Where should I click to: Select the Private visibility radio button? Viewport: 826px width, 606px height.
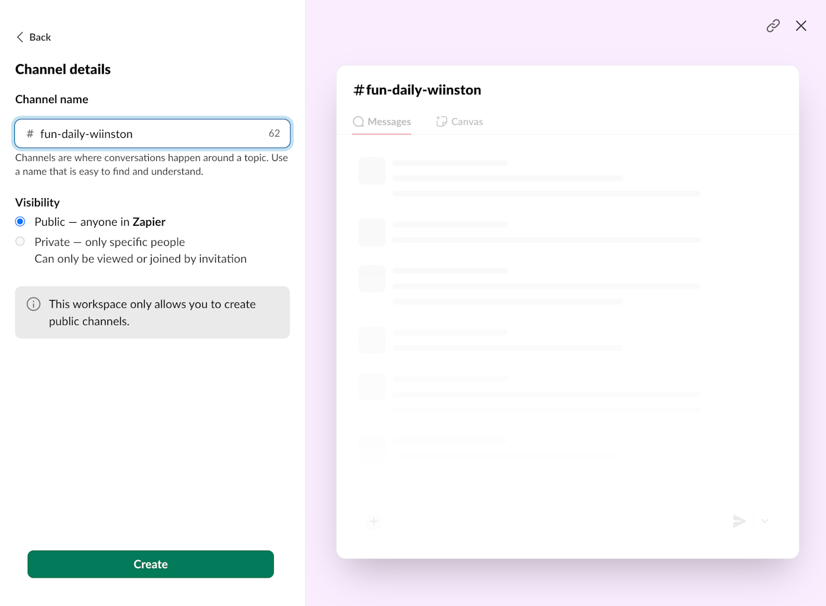pyautogui.click(x=20, y=242)
